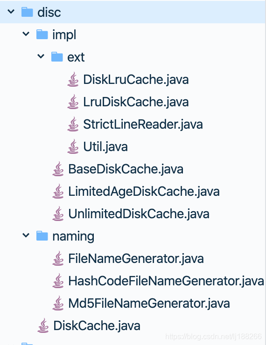This screenshot has height=345, width=266.
Task: Select the ext folder label
Action: click(x=76, y=57)
